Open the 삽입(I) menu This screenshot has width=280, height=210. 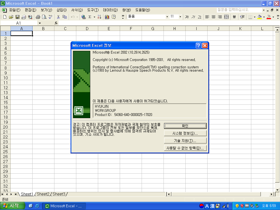pyautogui.click(x=62, y=10)
